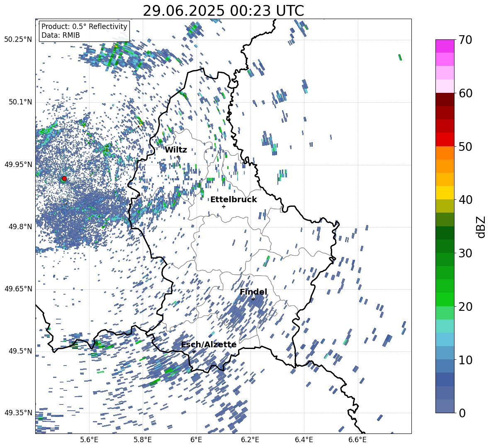Click the 70 colorbar tick value
Screen dimensions: 491x448
465,40
